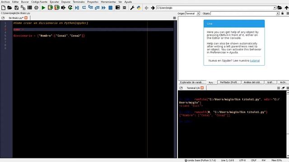Switch to the Perfilador (Profiler) tab
The height and width of the screenshot is (162, 289).
coord(229,82)
